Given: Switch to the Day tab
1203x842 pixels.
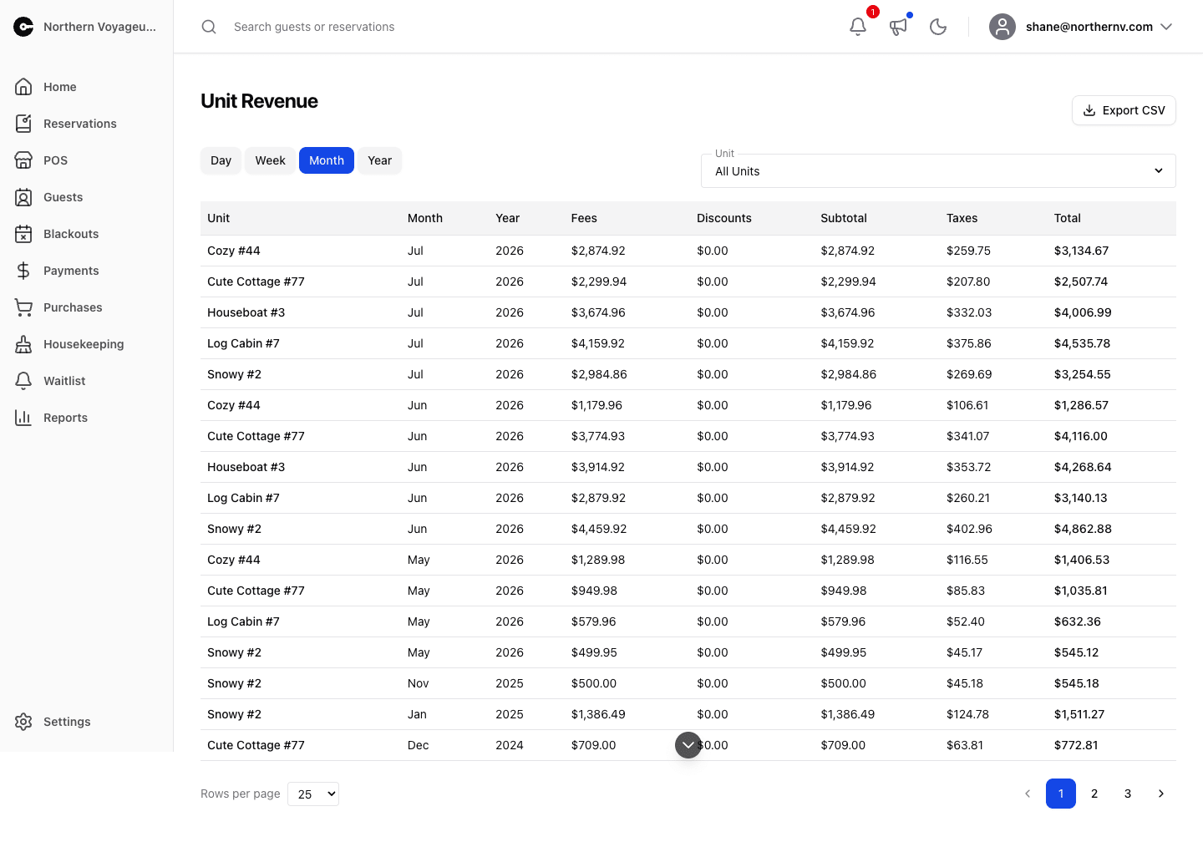Looking at the screenshot, I should 221,160.
